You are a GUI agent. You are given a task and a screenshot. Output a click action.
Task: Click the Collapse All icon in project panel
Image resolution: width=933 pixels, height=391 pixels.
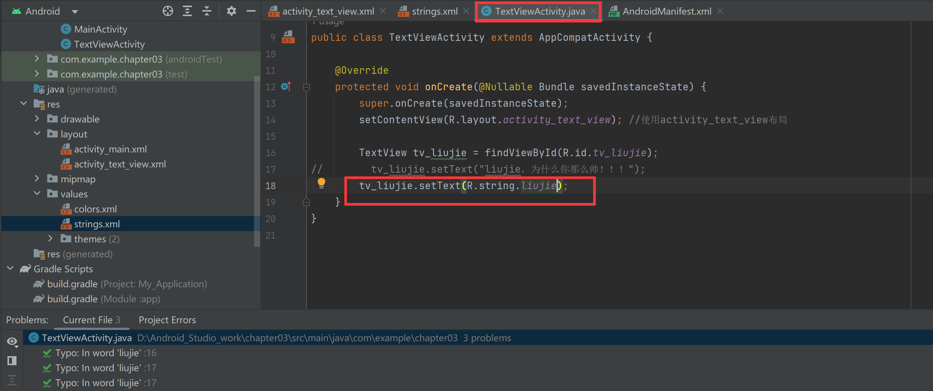coord(207,11)
